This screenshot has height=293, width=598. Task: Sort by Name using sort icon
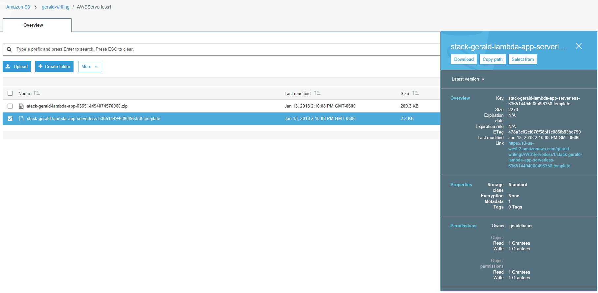tap(37, 93)
